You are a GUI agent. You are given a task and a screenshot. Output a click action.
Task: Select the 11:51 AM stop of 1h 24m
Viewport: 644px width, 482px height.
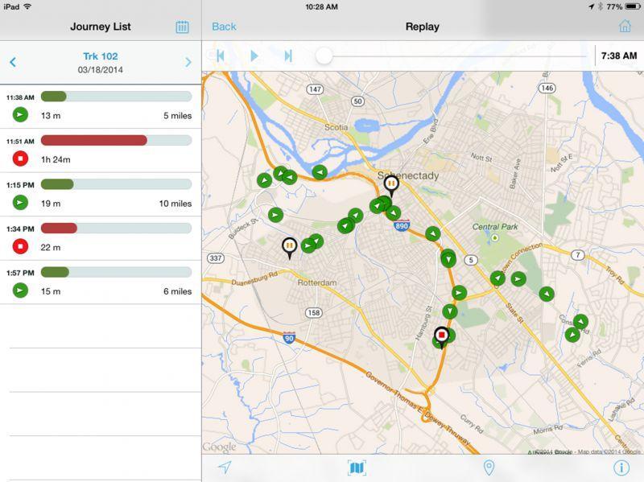pos(101,150)
